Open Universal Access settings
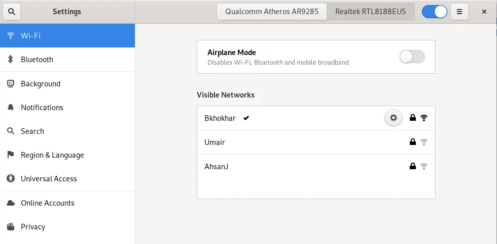The image size is (497, 244). click(x=67, y=179)
